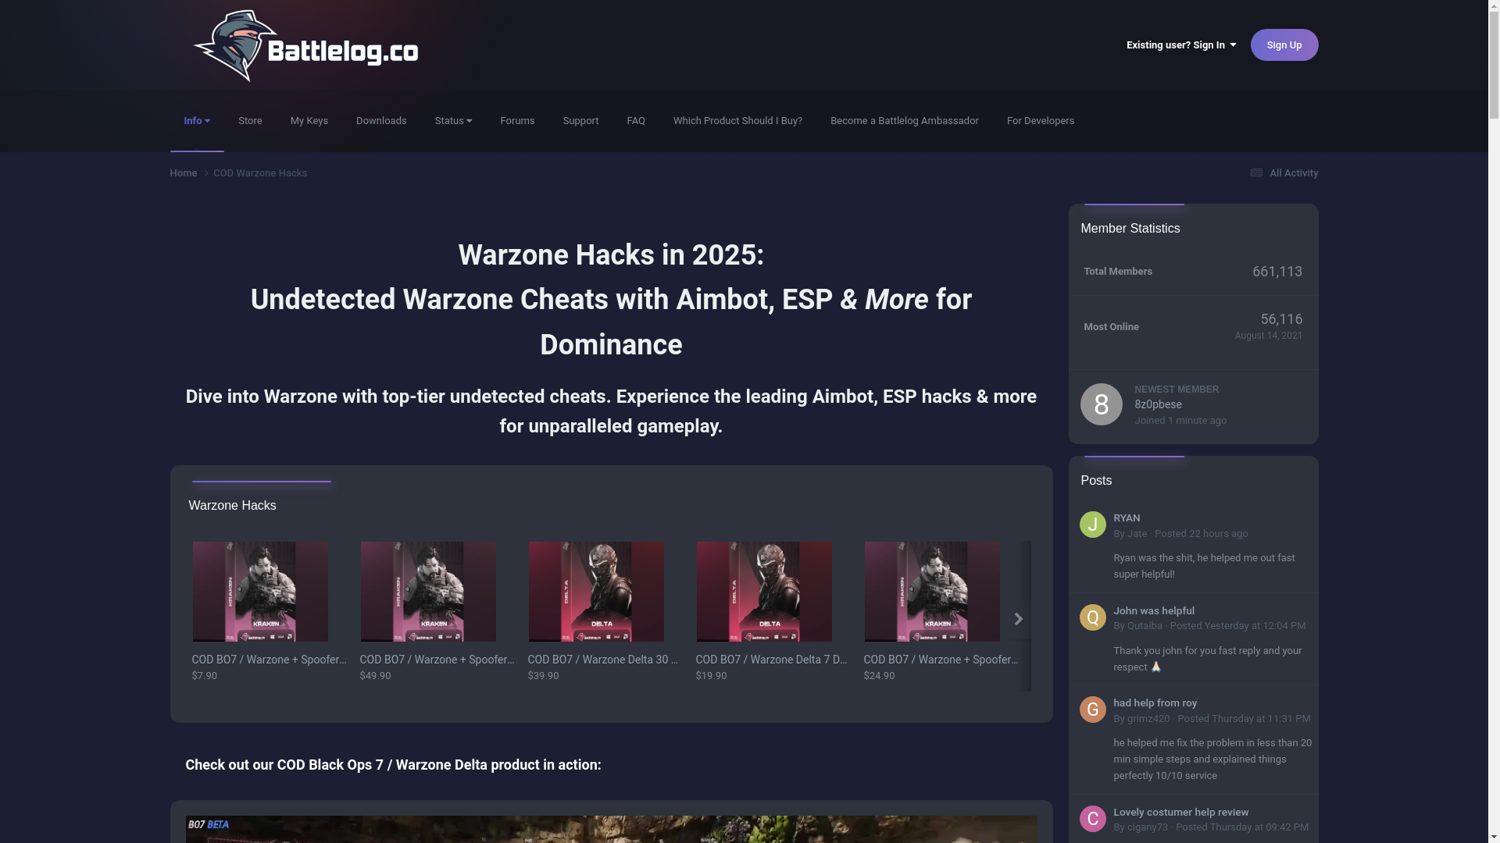Click the Most Online value 56,116

(1281, 319)
